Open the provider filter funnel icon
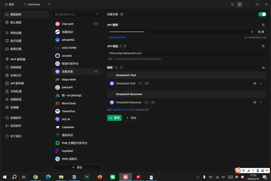Viewport: 271px width, 181px height. (x=97, y=14)
